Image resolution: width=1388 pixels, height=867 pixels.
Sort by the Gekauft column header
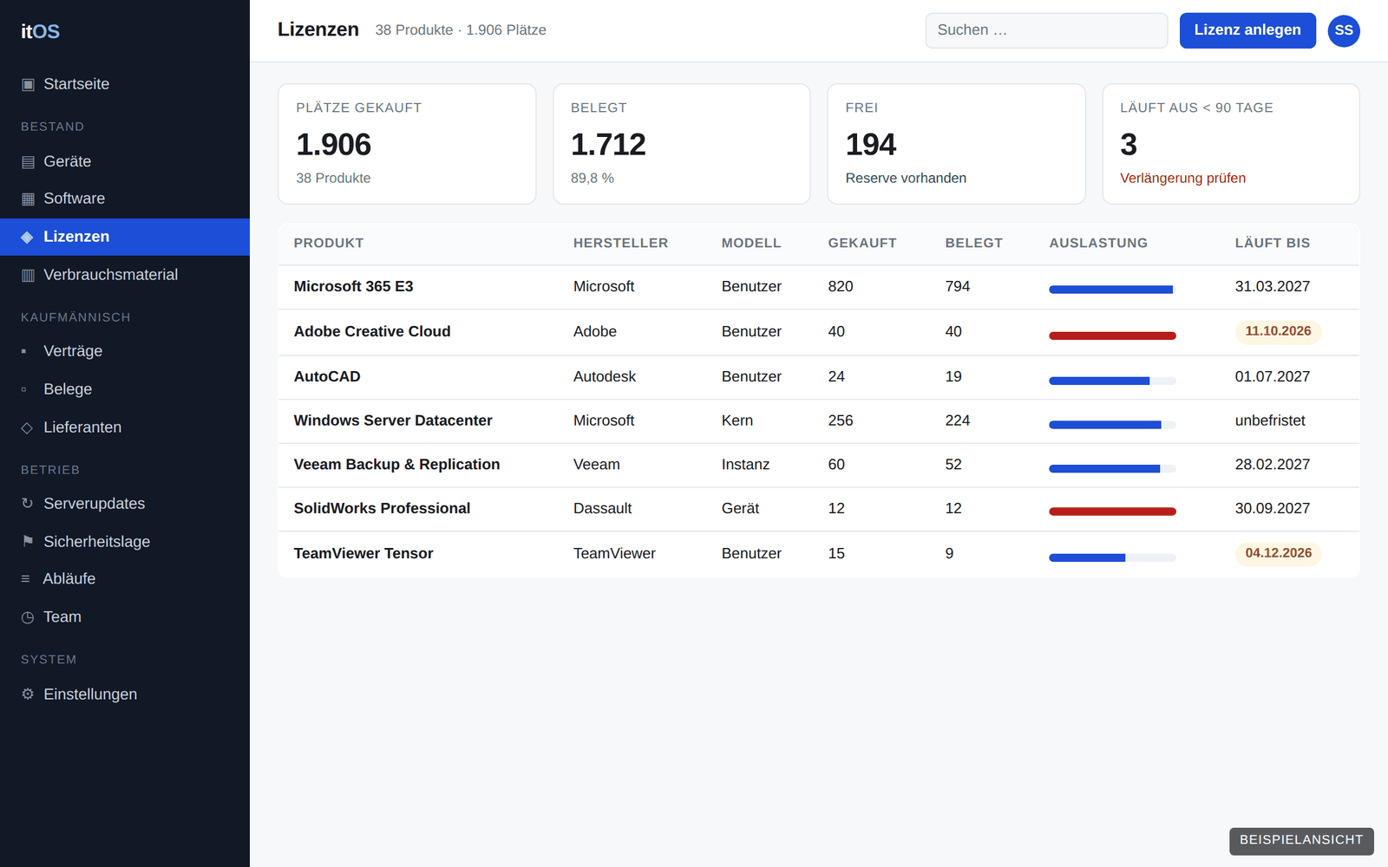pos(862,243)
